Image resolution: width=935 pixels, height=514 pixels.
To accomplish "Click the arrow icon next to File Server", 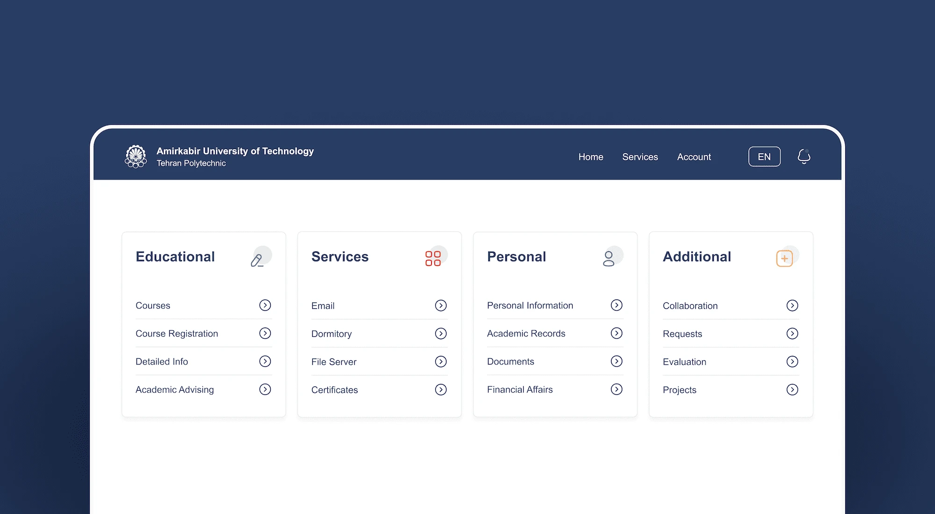I will pos(441,362).
